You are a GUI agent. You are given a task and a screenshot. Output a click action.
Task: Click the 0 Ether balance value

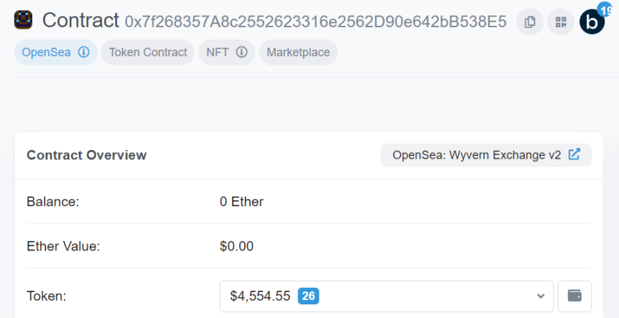241,202
